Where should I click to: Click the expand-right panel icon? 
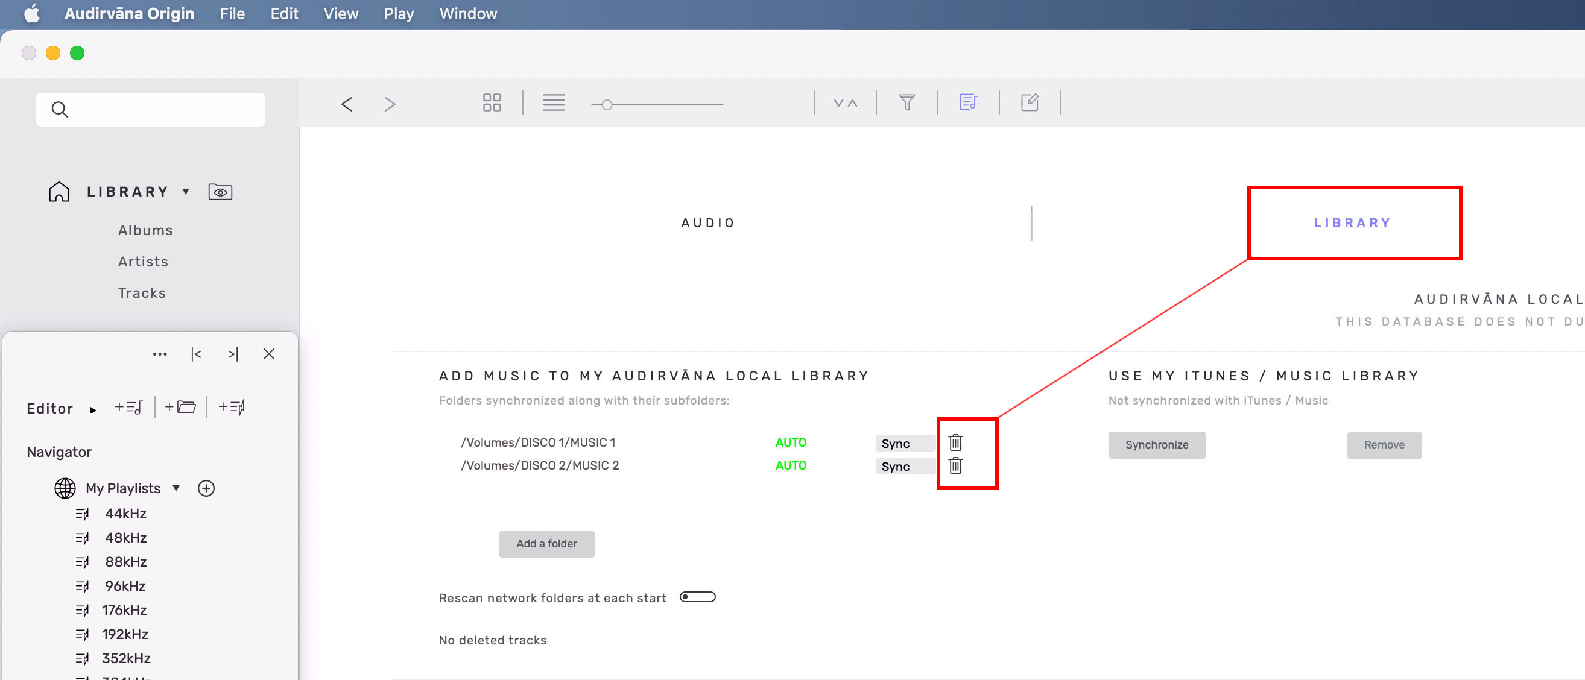tap(233, 354)
